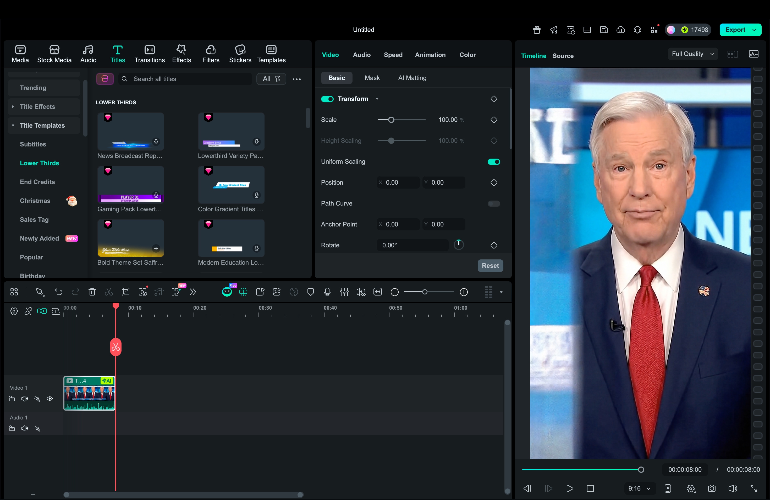Open the Stickers panel

240,53
